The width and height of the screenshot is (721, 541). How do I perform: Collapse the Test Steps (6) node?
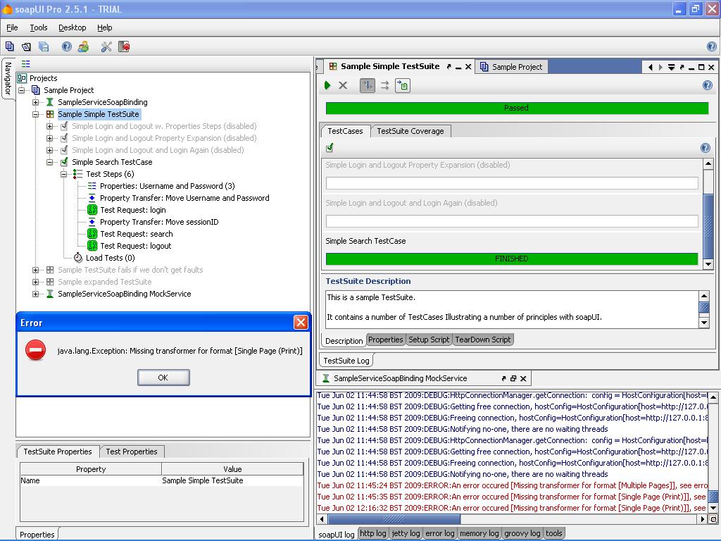click(63, 174)
